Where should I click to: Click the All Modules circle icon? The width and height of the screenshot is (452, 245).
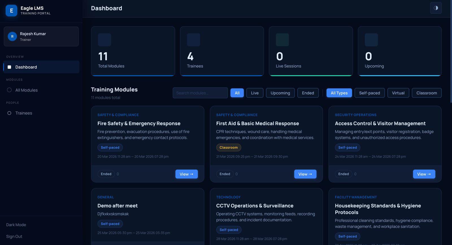tap(9, 90)
